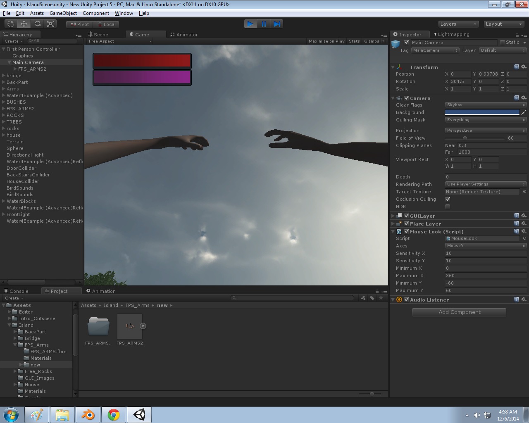The height and width of the screenshot is (423, 529).
Task: Open Transform component help icon
Action: coord(517,67)
